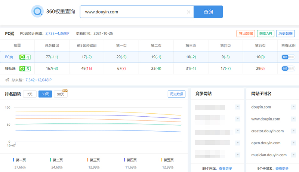299x172 pixels.
Task: Click the 总关键词 column header
Action: pyautogui.click(x=52, y=45)
